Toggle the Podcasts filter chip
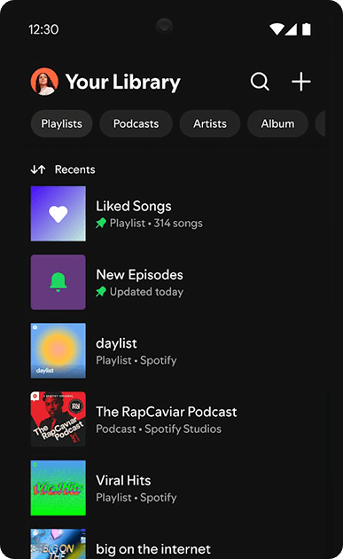 [136, 123]
